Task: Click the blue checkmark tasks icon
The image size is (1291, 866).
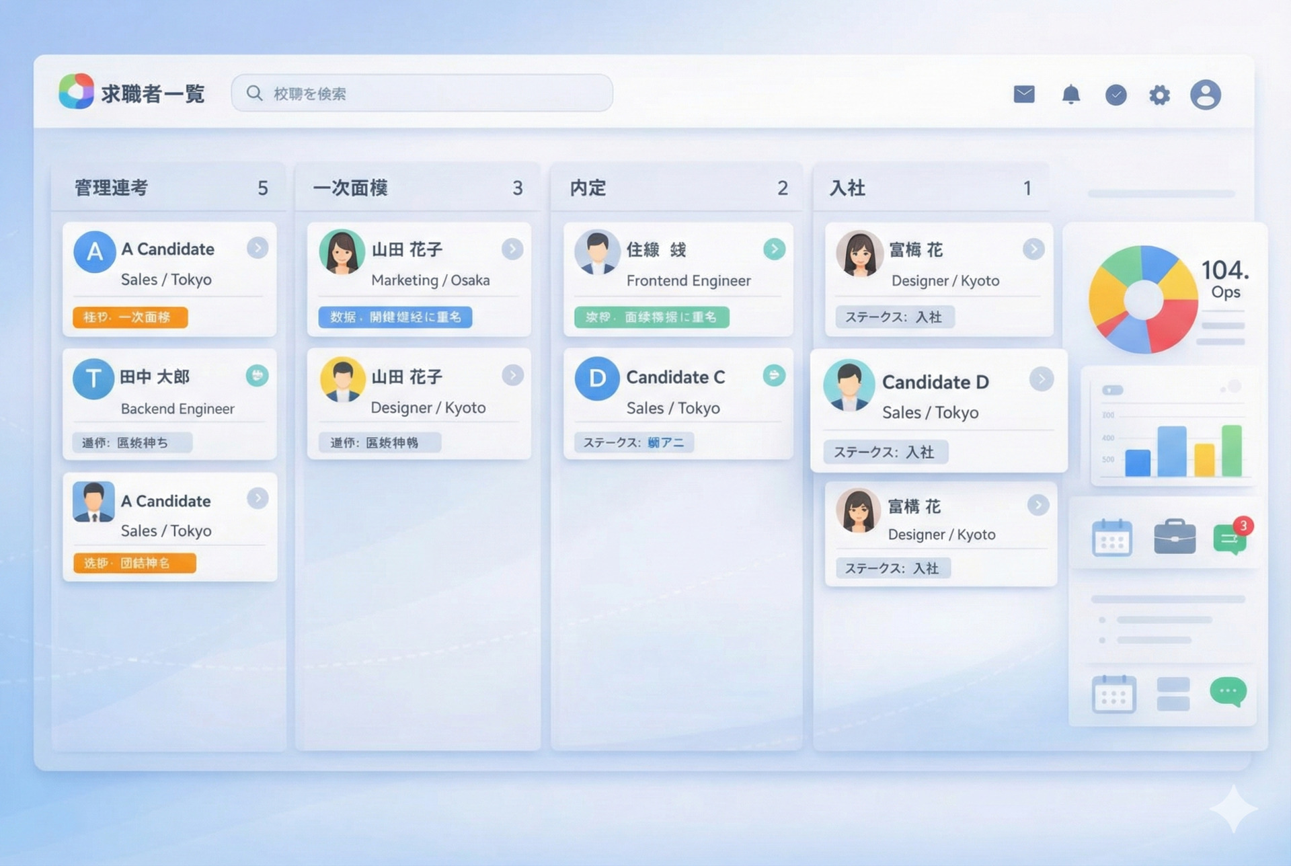Action: pyautogui.click(x=1116, y=95)
